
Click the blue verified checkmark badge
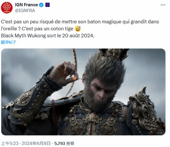pyautogui.click(x=41, y=5)
